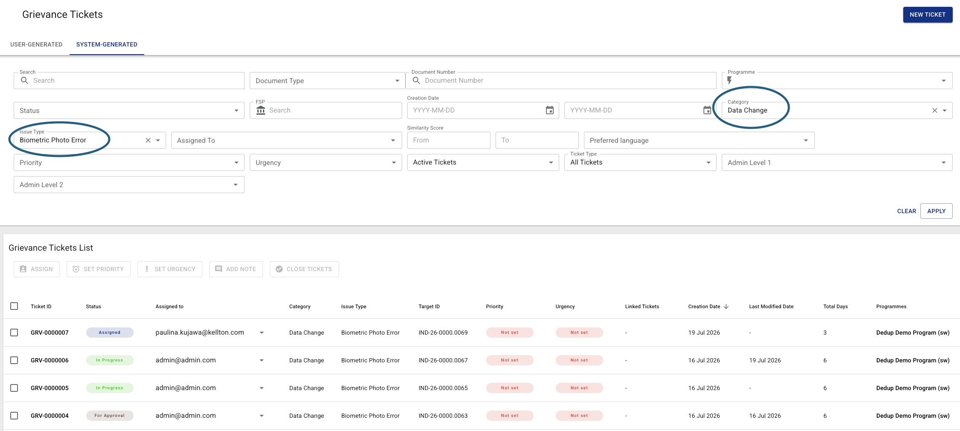The image size is (960, 431).
Task: Click the FSP search field
Action: (326, 110)
